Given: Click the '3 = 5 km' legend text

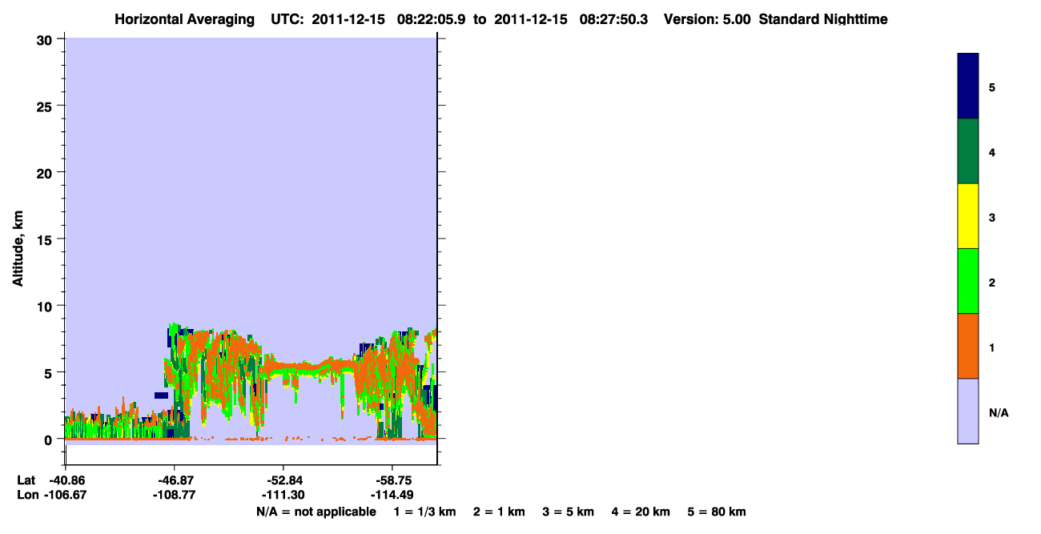Looking at the screenshot, I should [x=569, y=512].
